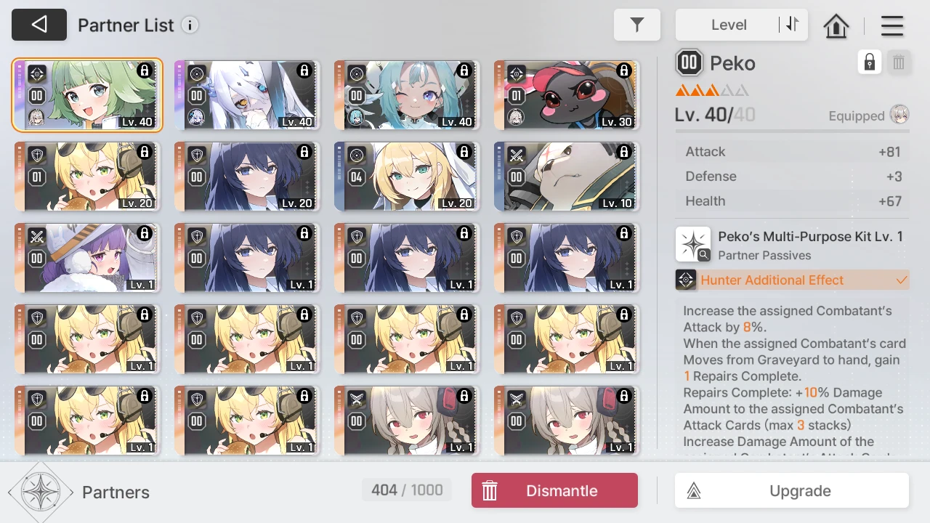
Task: Click the Dismantle button
Action: (x=554, y=490)
